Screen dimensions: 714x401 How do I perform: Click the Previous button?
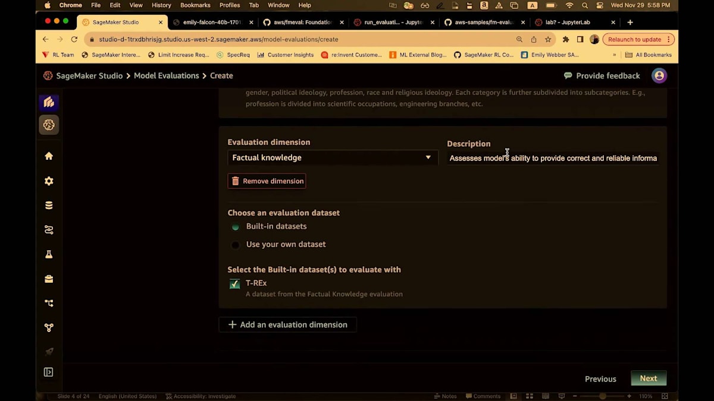pos(600,379)
